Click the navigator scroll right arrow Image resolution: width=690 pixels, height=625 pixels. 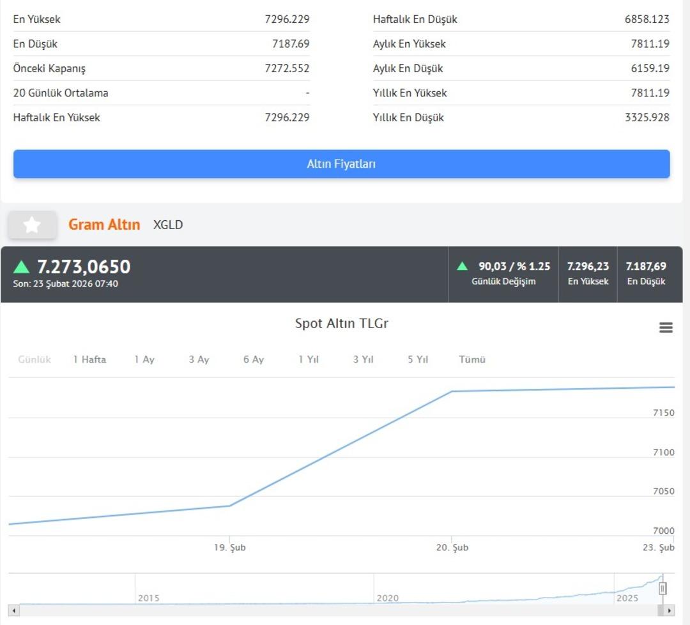coord(669,610)
